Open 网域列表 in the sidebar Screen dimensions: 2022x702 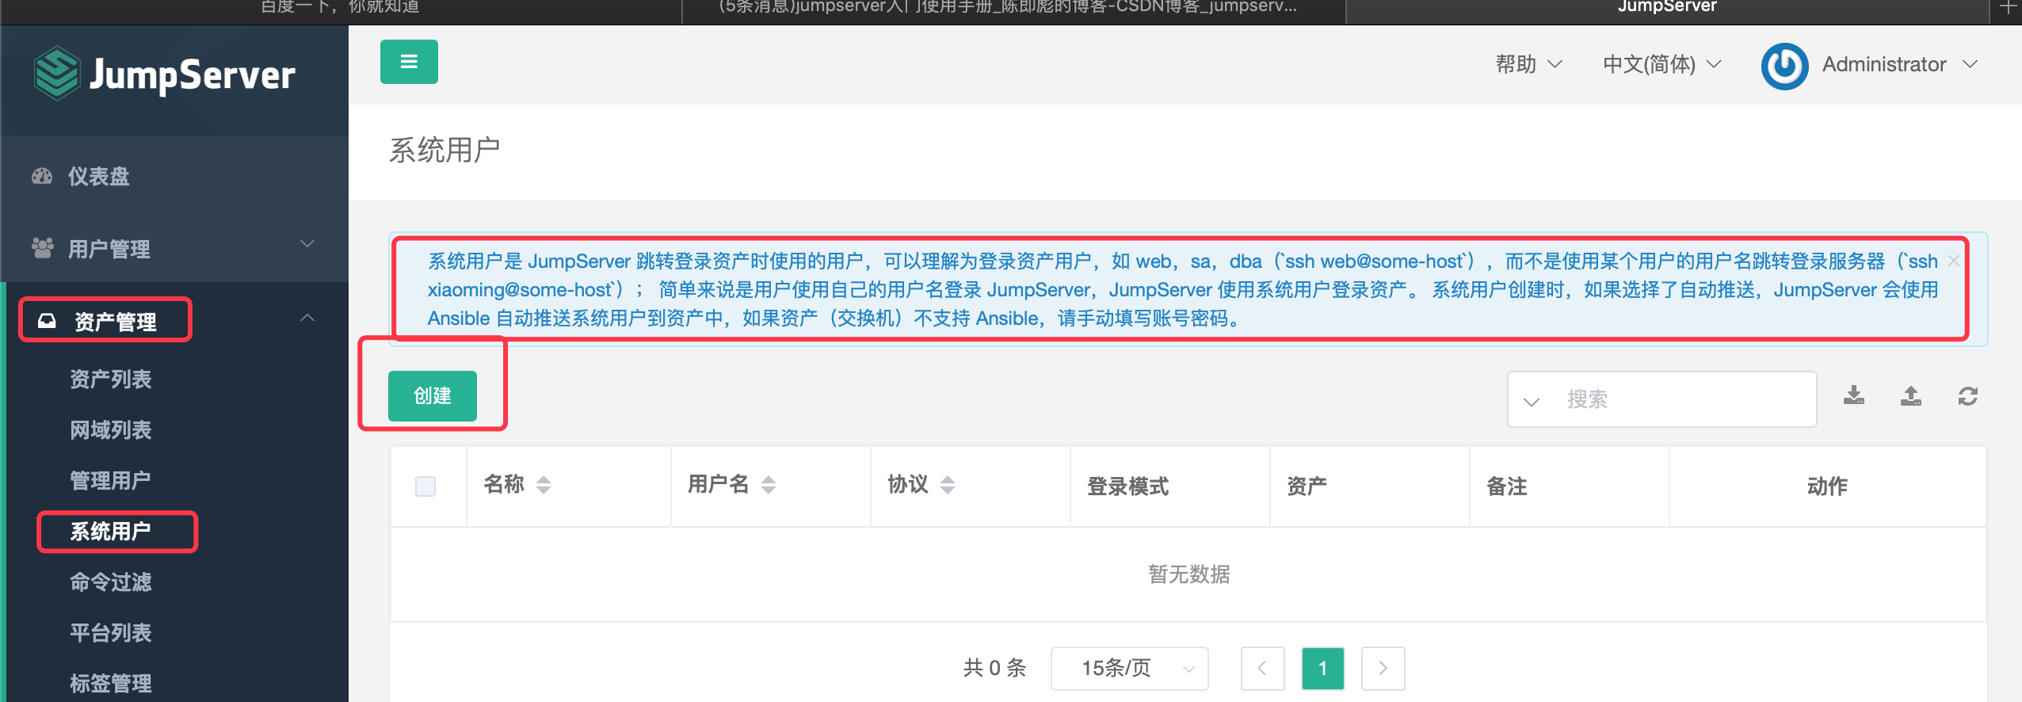tap(111, 429)
